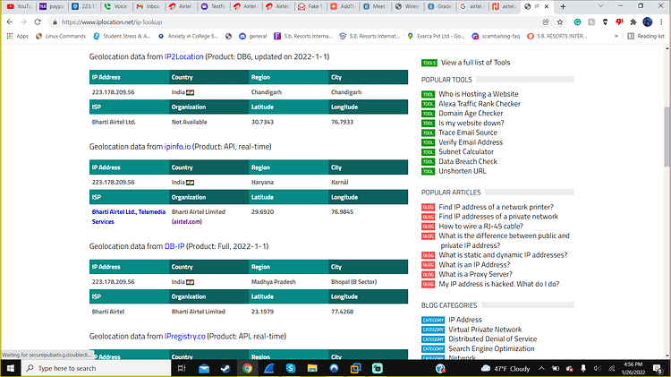Screen dimensions: 671x377
Task: Open the Reading list panel
Action: 646,36
